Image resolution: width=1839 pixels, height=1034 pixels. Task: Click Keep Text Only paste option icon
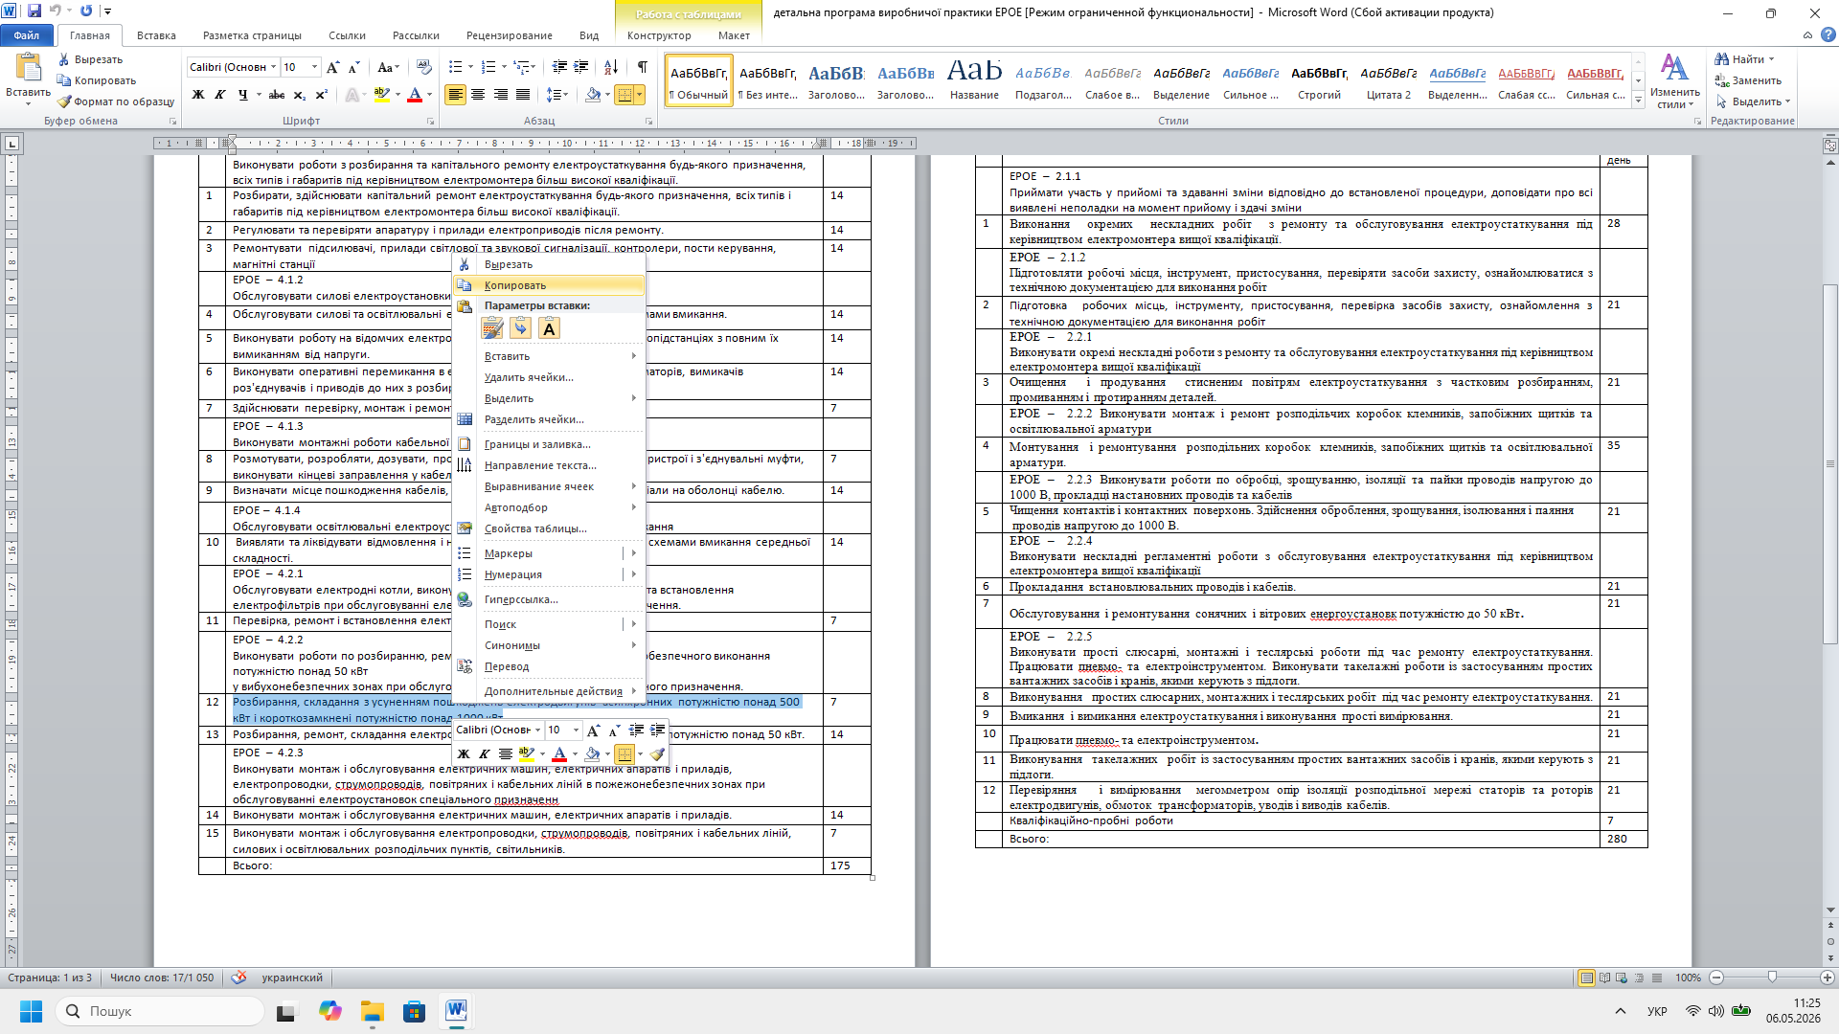[549, 328]
